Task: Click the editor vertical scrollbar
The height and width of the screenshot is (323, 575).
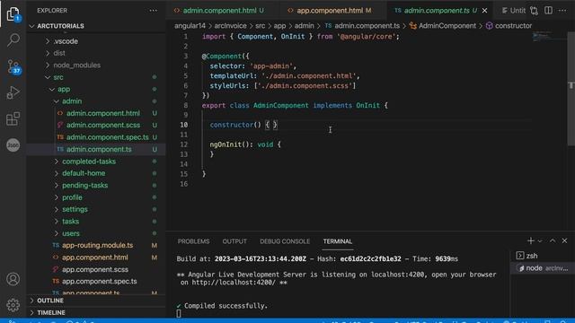Action: click(x=571, y=88)
